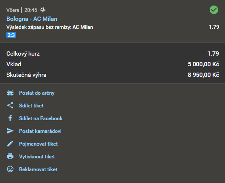Viewport: 225px width, 183px height.
Task: Click the share ticket icon
Action: pos(10,105)
